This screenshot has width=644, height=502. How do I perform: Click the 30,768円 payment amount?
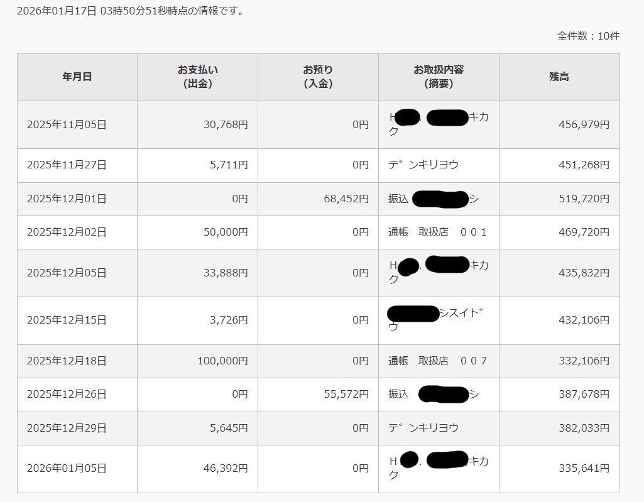pos(226,124)
